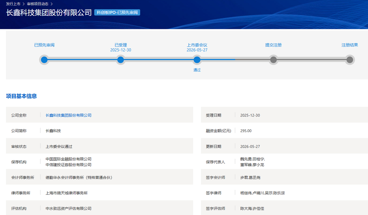Screen dimensions: 368x215
Task: Click the 已预先审阅 timeline node
Action: pyautogui.click(x=44, y=60)
